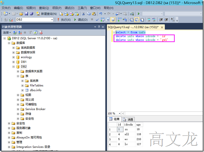Open the 帮助(H) menu

(109, 8)
